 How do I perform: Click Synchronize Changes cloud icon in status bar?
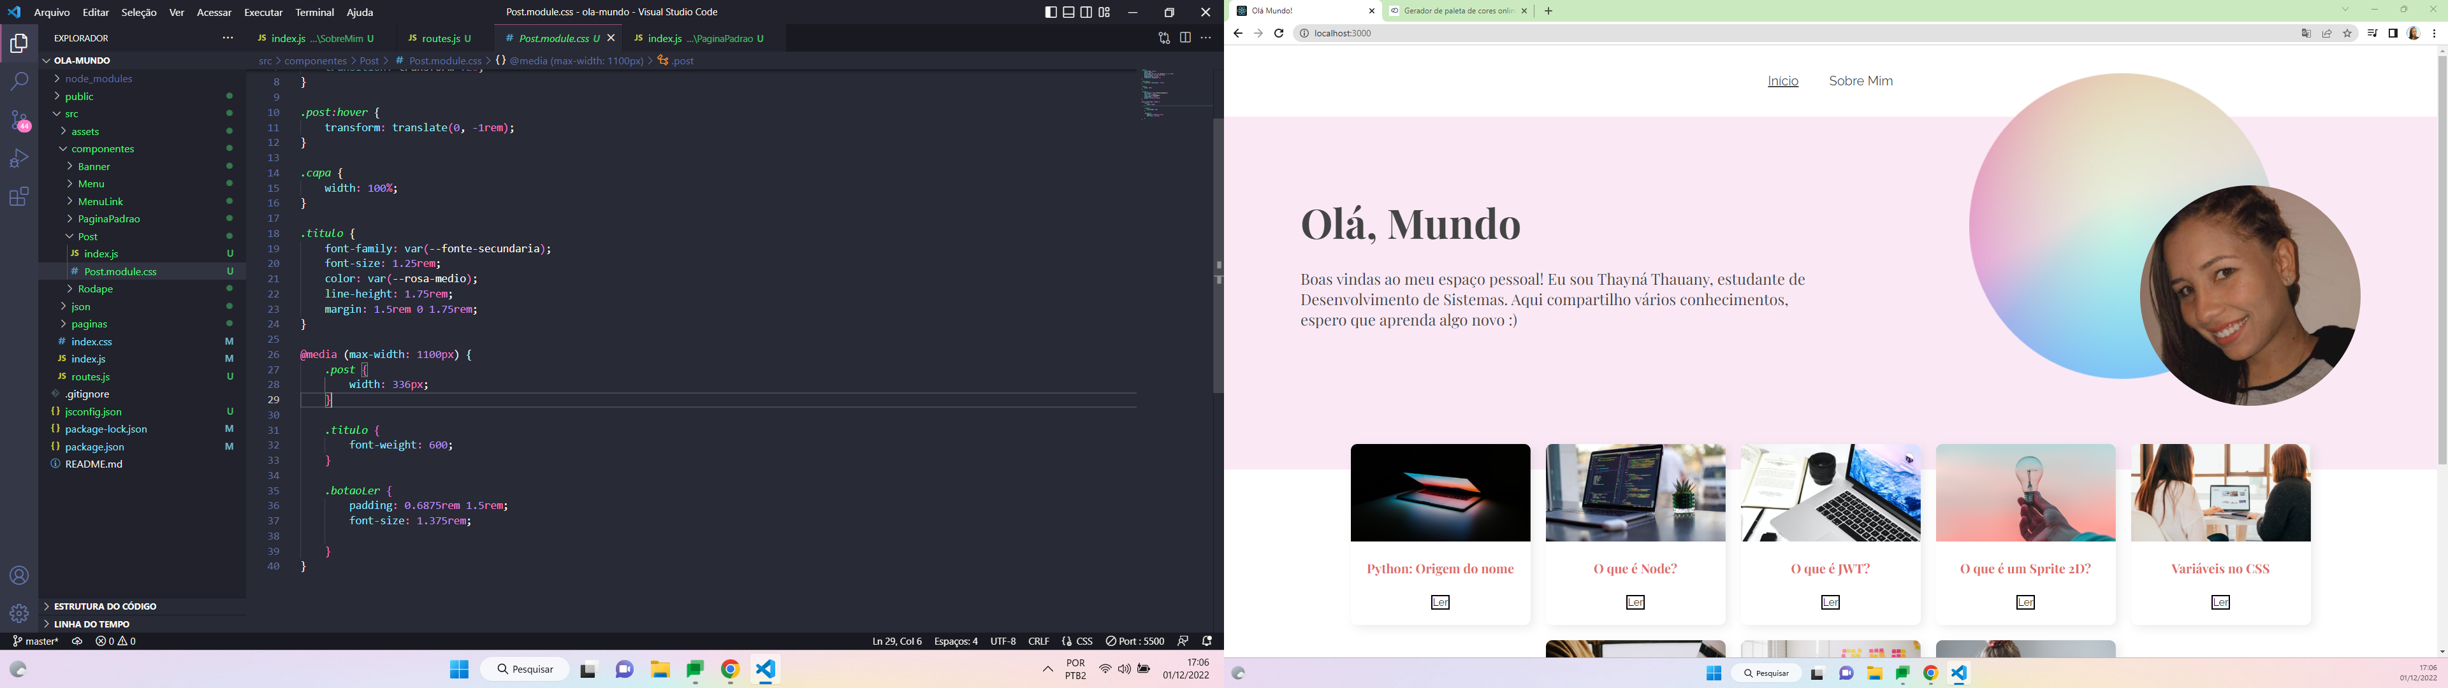[77, 641]
